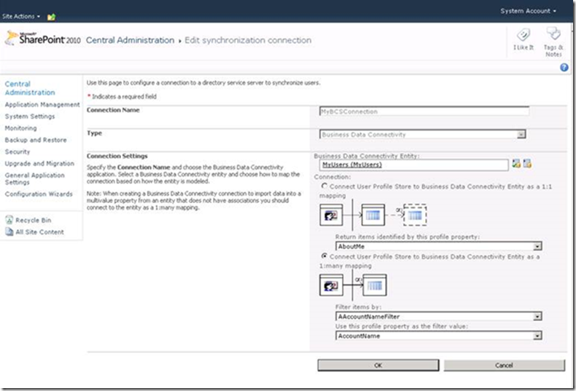Click the SharePoint 2010 logo
This screenshot has width=576, height=391.
pos(43,39)
